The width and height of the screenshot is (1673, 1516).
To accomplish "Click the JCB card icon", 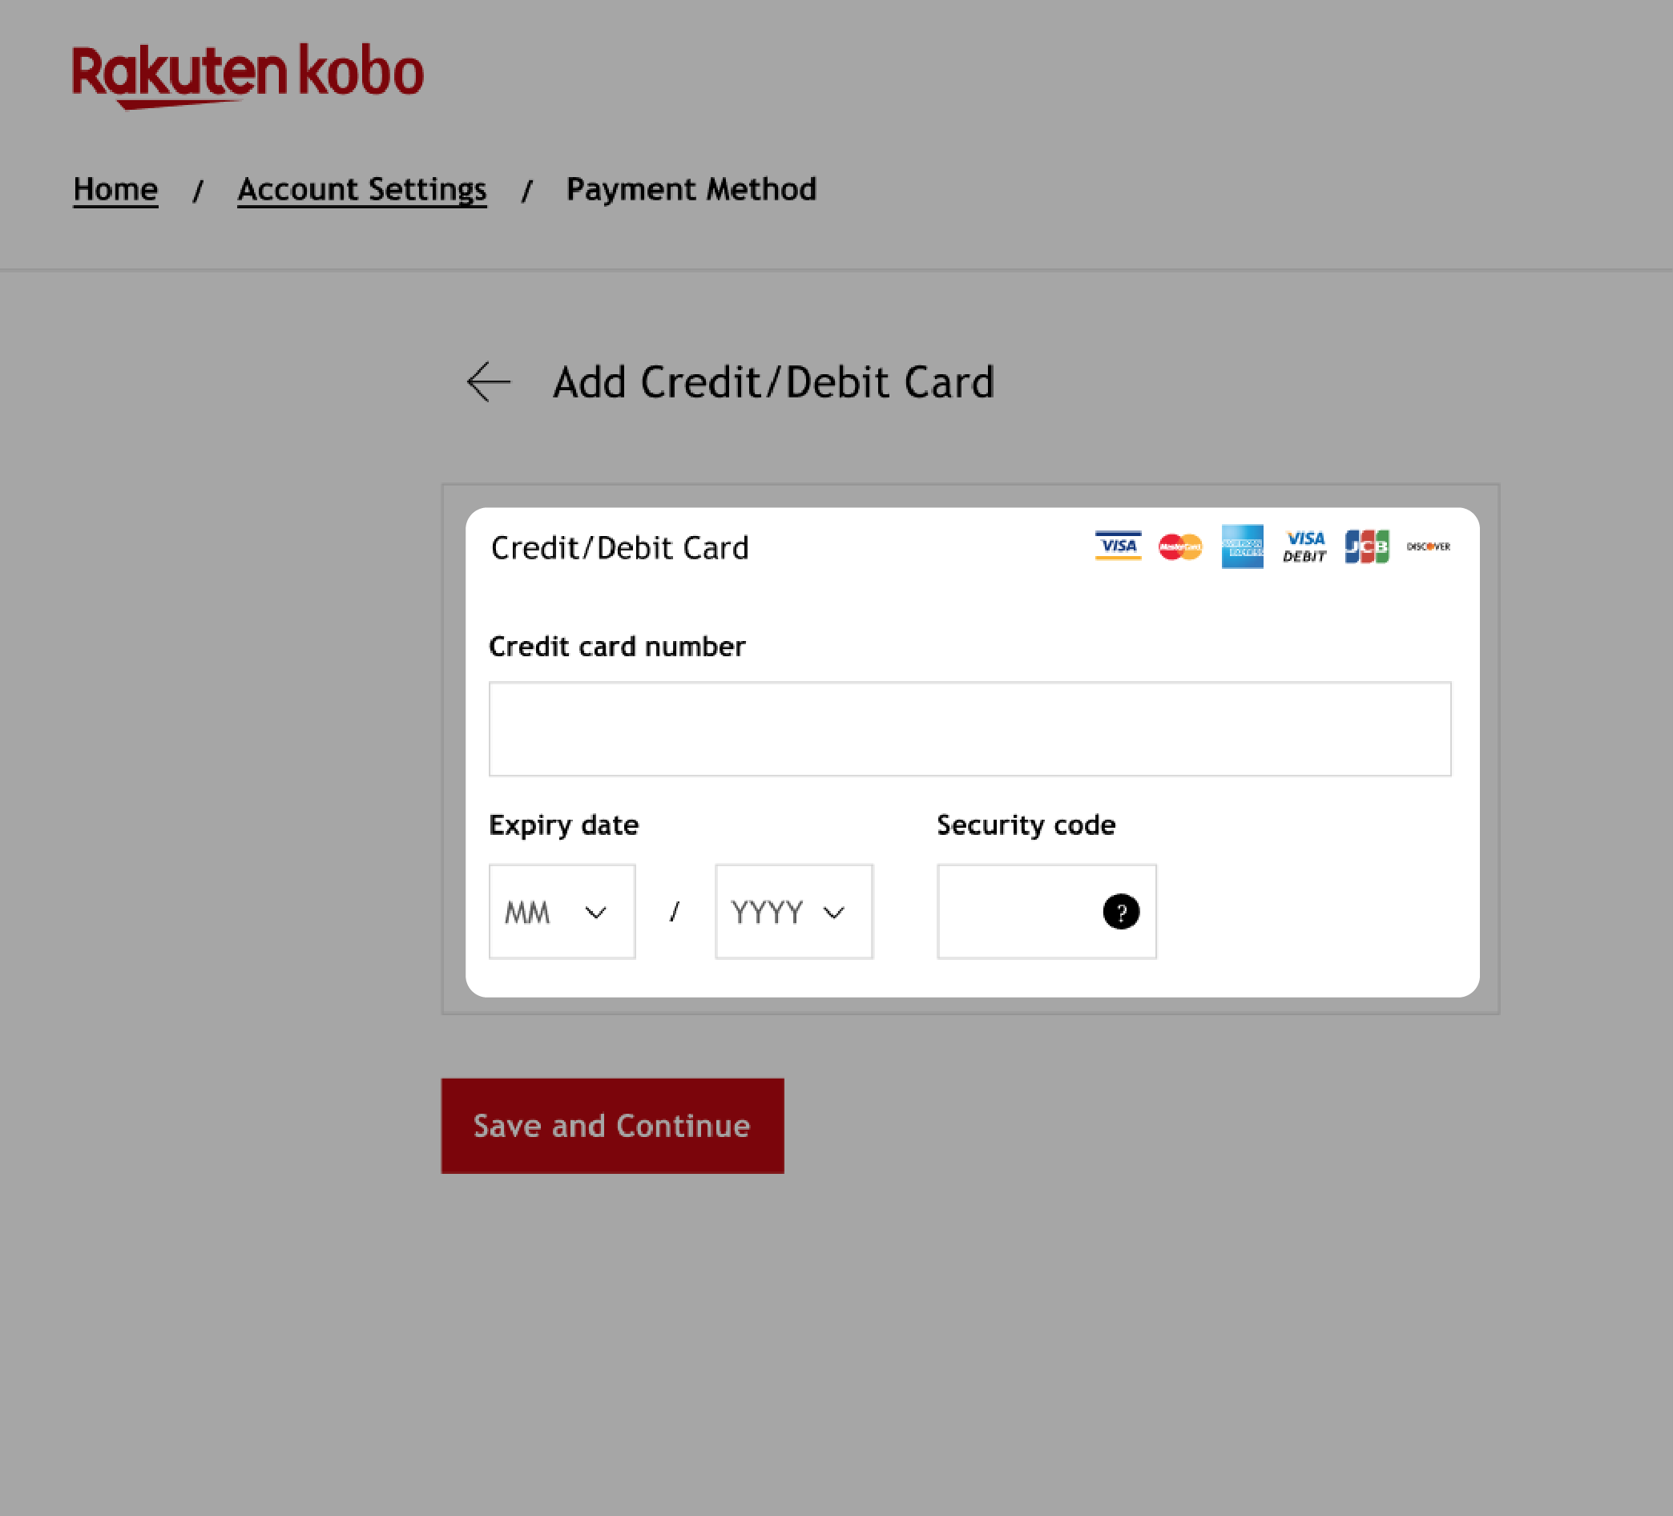I will (x=1364, y=546).
